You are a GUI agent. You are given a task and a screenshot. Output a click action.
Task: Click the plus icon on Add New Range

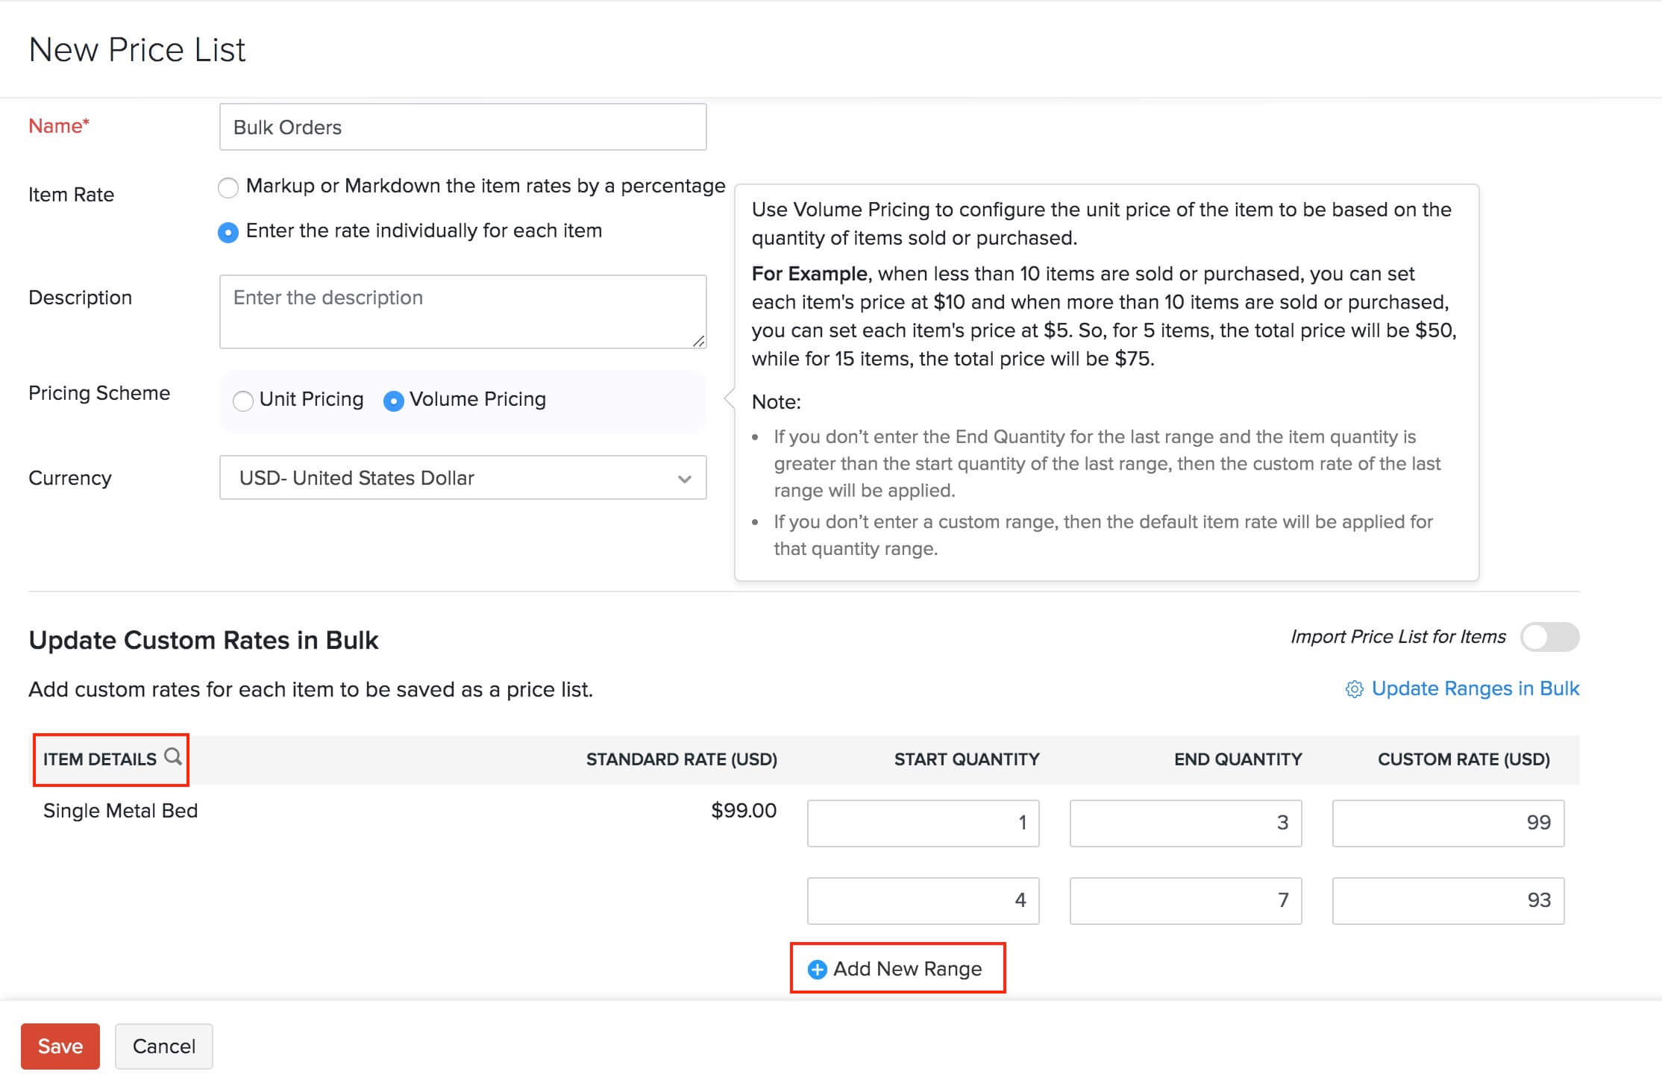pyautogui.click(x=817, y=969)
